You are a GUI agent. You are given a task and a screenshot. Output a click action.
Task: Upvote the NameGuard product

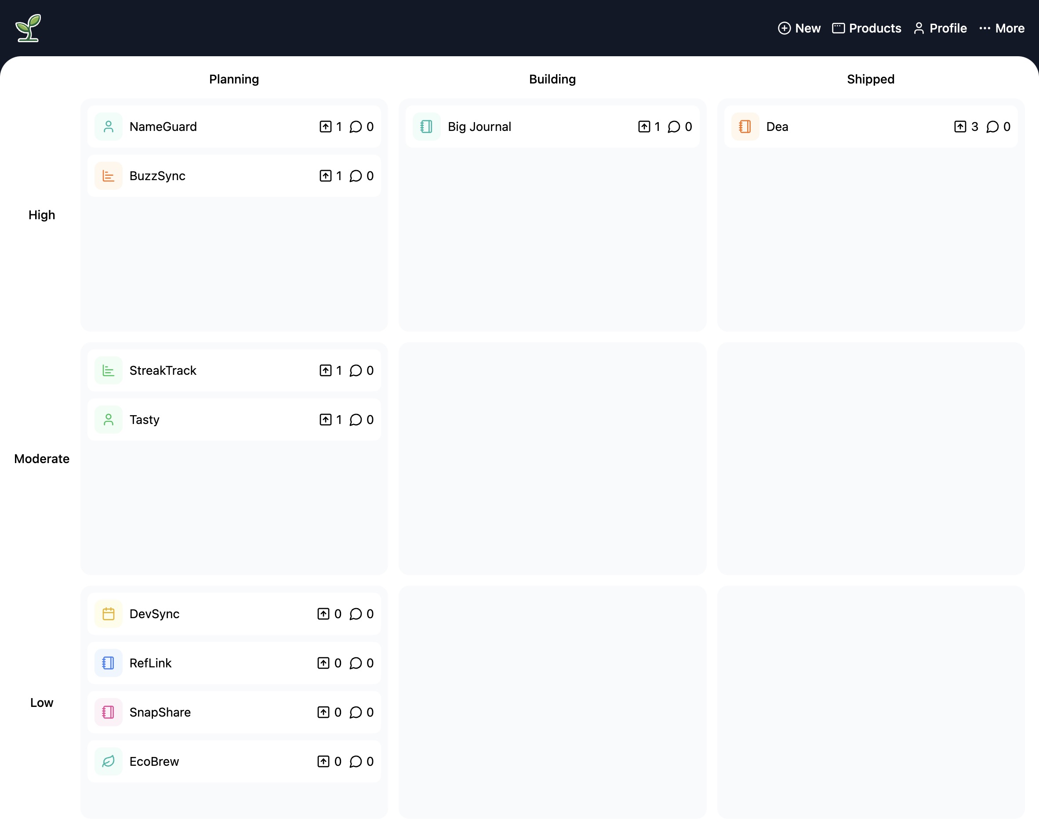[331, 127]
